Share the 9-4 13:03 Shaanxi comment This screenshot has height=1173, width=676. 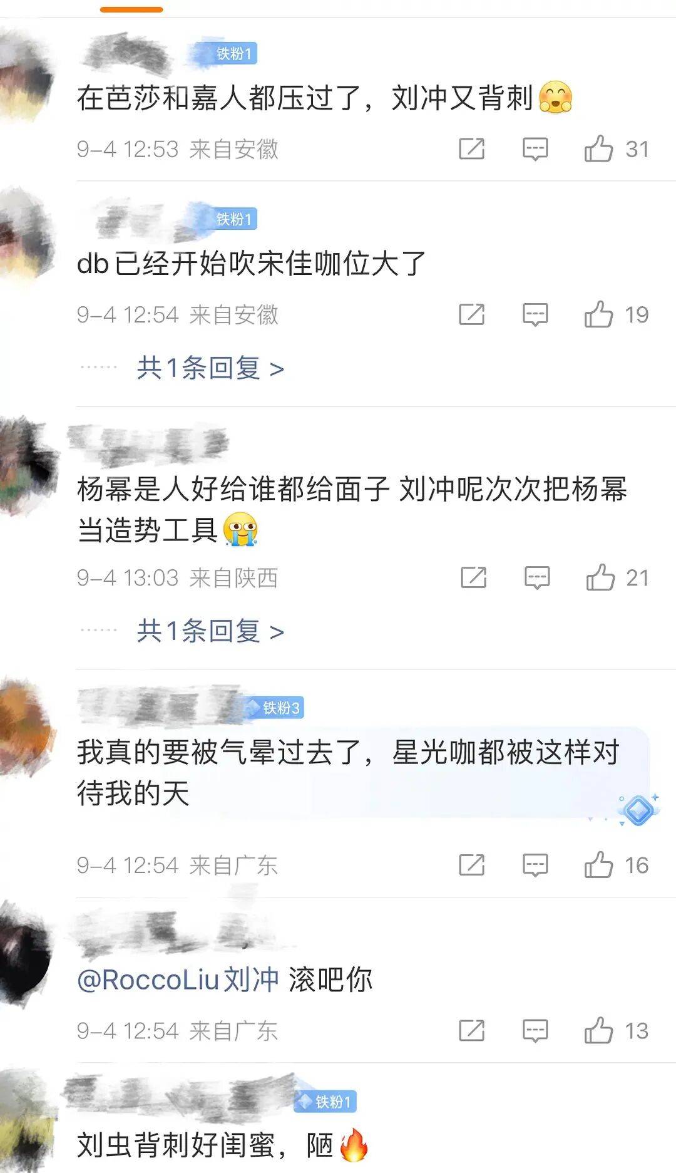click(x=474, y=577)
